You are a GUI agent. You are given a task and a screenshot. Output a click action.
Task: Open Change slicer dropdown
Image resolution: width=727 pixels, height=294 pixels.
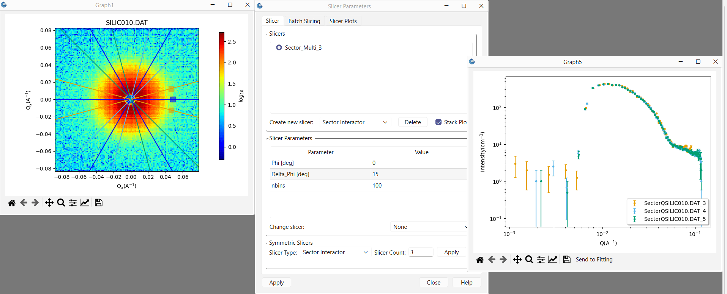pos(429,227)
